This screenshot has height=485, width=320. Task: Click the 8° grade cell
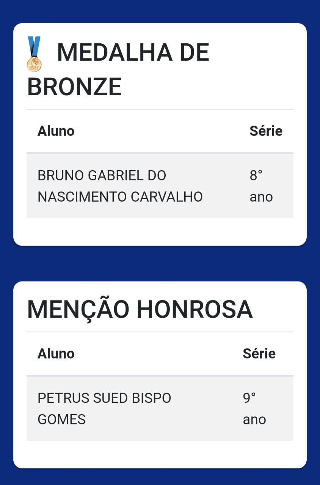(256, 176)
